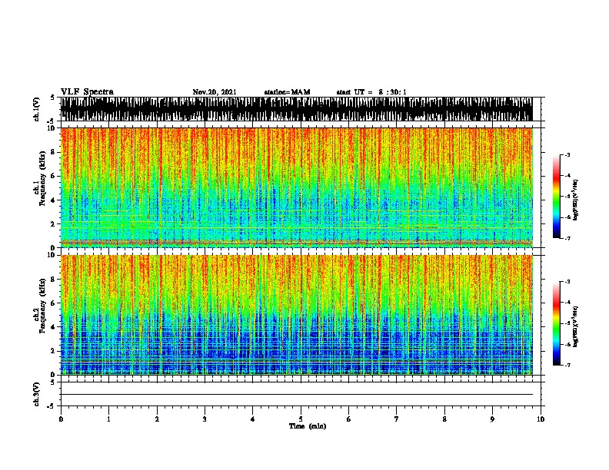Click the time axis tick label "8"
This screenshot has height=470, width=609.
click(x=444, y=419)
